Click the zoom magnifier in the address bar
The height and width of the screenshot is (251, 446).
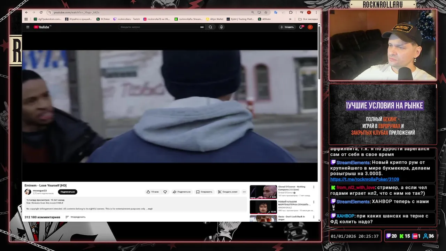tap(253, 12)
